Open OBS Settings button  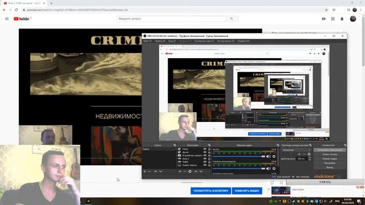point(330,163)
